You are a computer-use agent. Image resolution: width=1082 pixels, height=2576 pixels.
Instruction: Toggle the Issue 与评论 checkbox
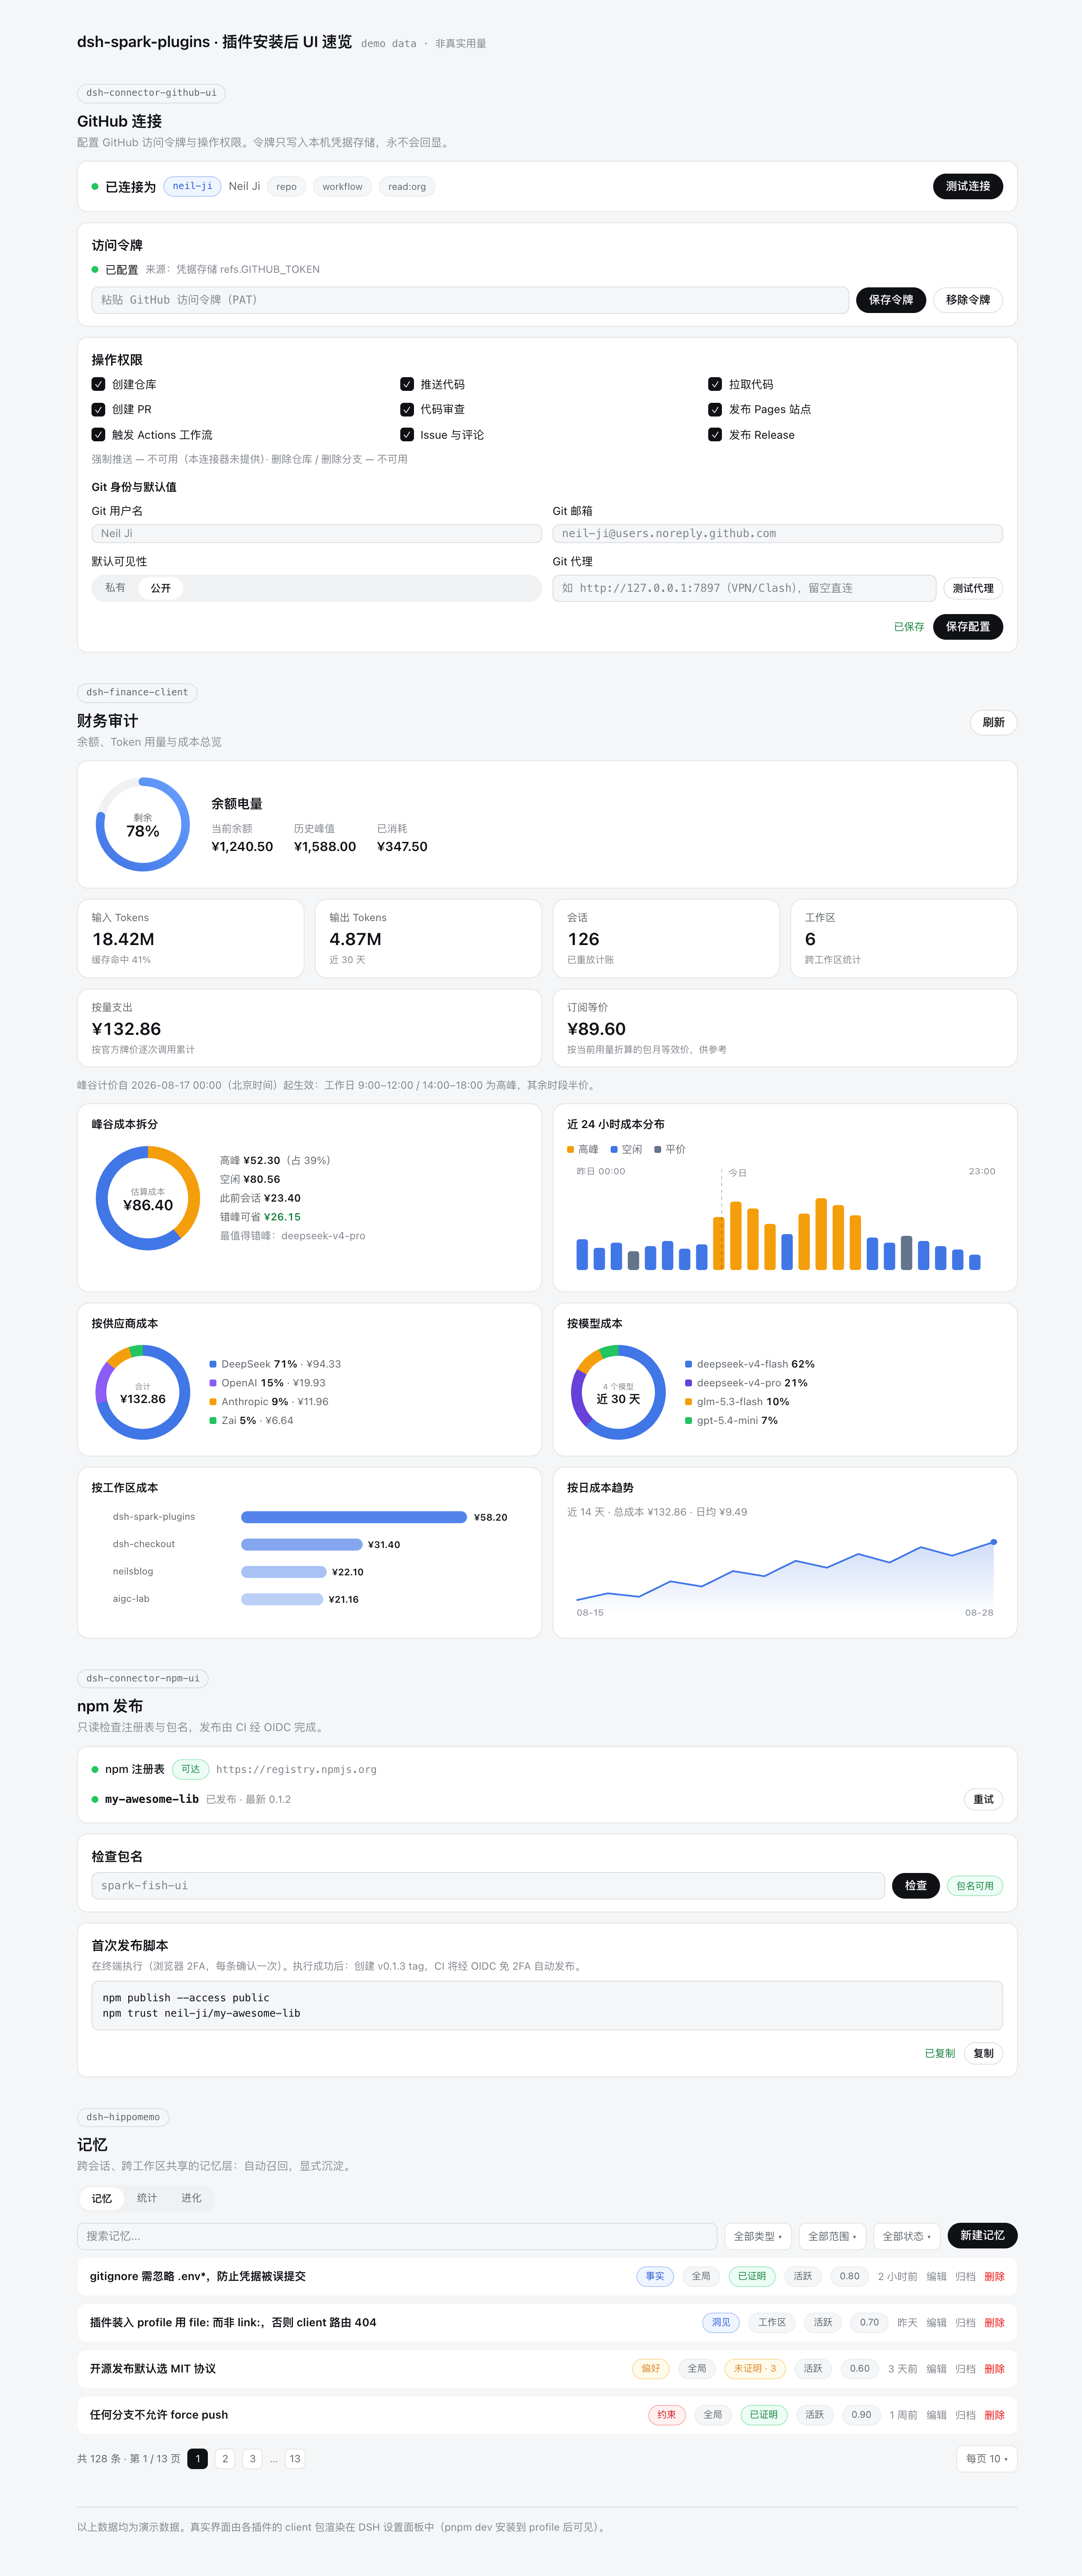pyautogui.click(x=407, y=435)
